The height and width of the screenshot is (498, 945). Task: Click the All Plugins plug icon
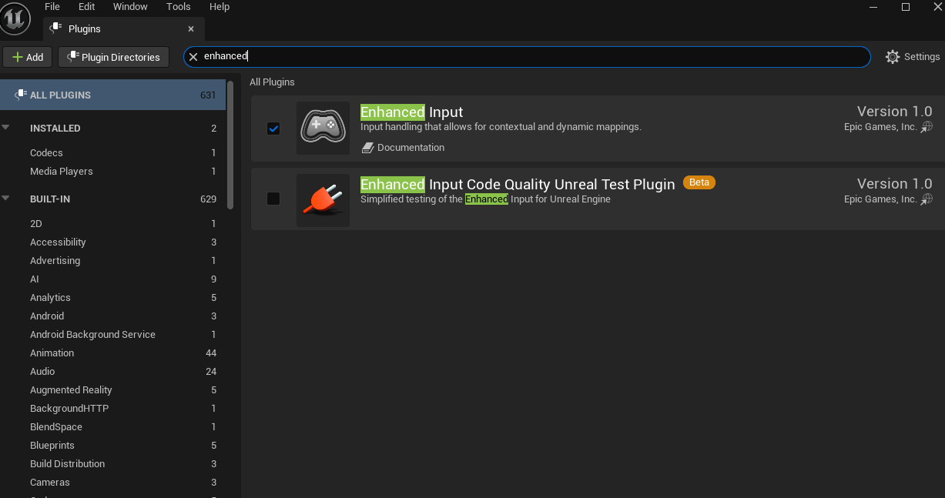(x=20, y=95)
